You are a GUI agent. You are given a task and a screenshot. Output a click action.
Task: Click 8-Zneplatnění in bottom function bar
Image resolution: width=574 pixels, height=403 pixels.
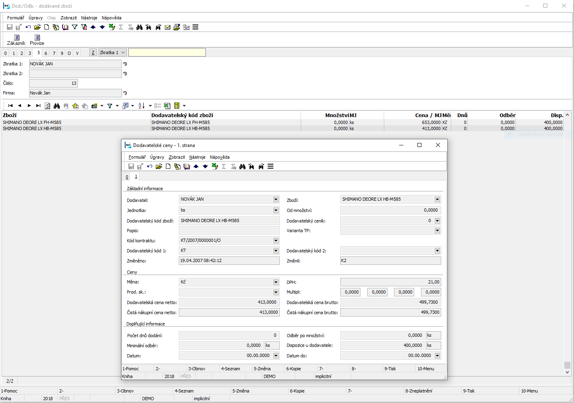[x=419, y=391]
